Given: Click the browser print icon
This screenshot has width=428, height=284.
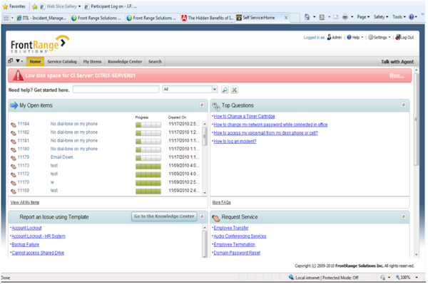Looking at the screenshot, I should pyautogui.click(x=345, y=17).
